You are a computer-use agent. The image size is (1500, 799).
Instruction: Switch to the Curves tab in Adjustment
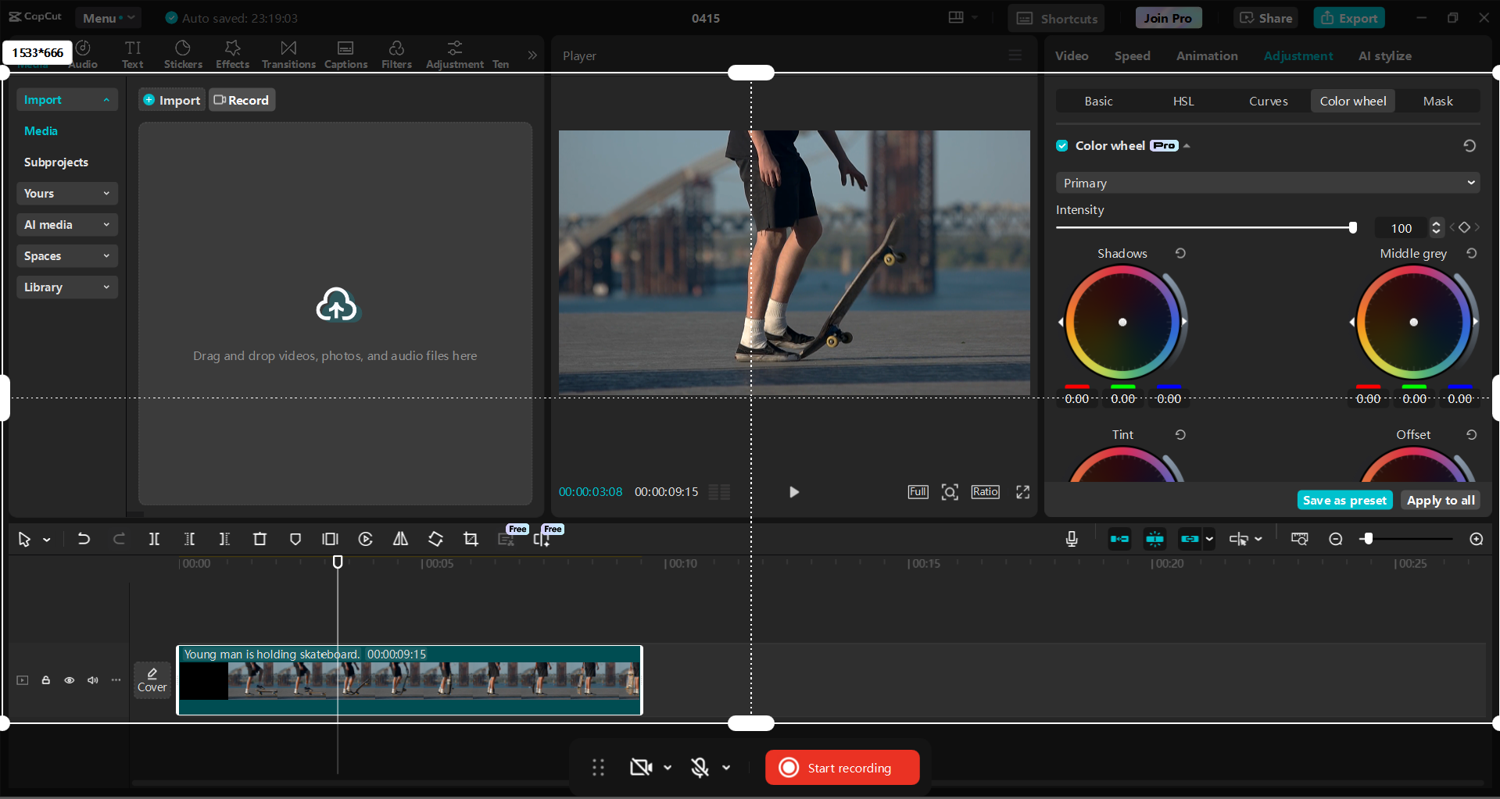1267,101
